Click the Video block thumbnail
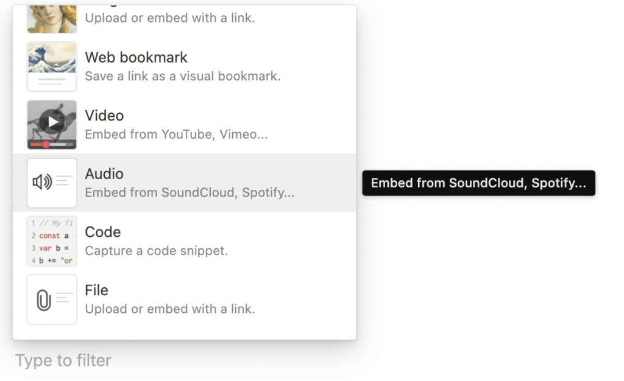The width and height of the screenshot is (624, 381). tap(52, 125)
